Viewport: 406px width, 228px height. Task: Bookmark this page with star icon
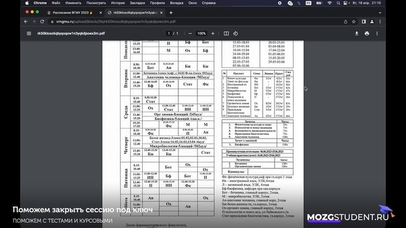pos(354,22)
